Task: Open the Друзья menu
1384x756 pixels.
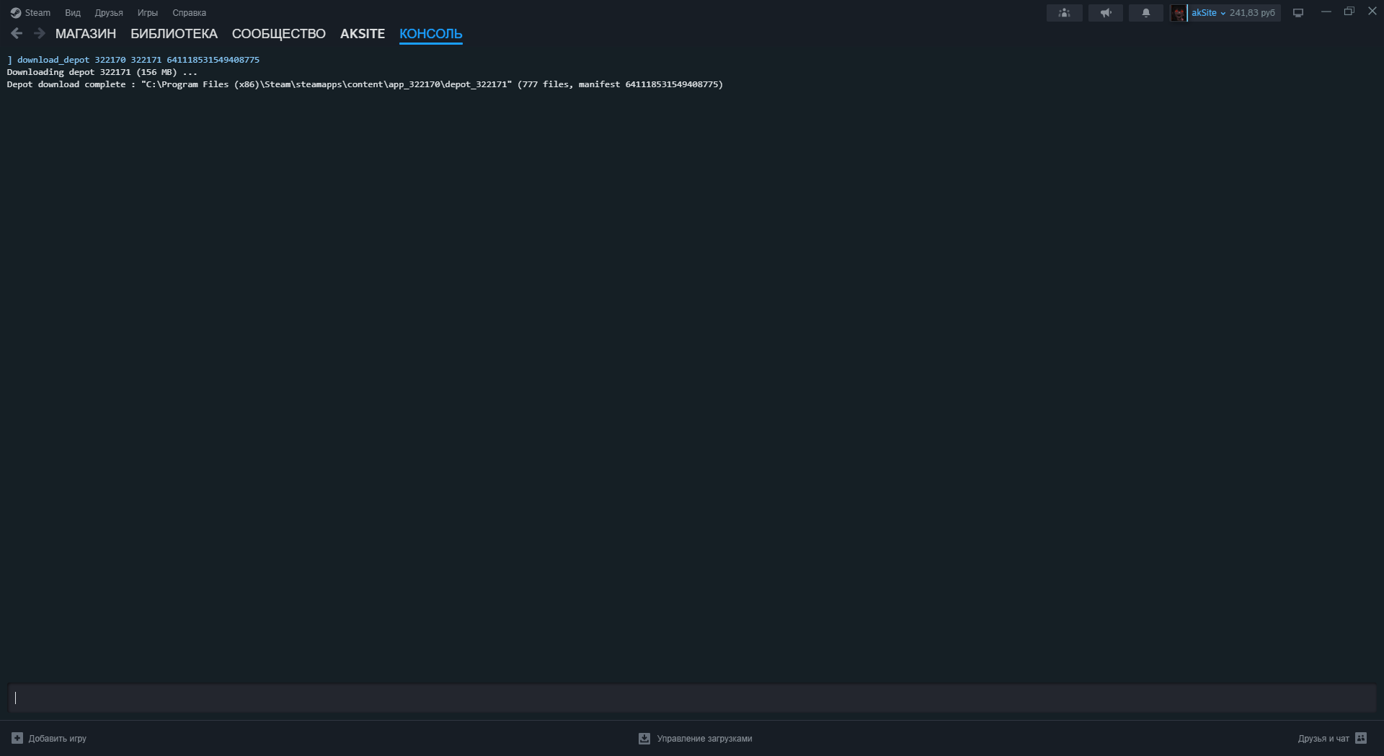Action: (x=109, y=13)
